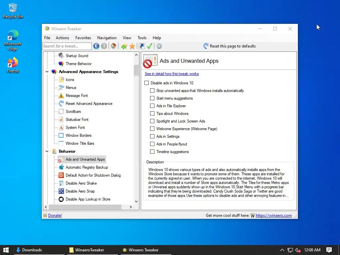Go to the Home page icon
The width and height of the screenshot is (340, 255).
click(114, 46)
